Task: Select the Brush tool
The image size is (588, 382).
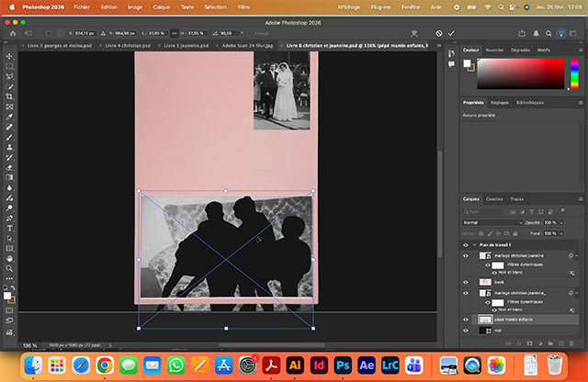Action: coord(9,137)
